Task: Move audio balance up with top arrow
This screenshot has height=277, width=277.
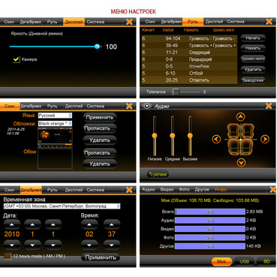Action: (240, 117)
